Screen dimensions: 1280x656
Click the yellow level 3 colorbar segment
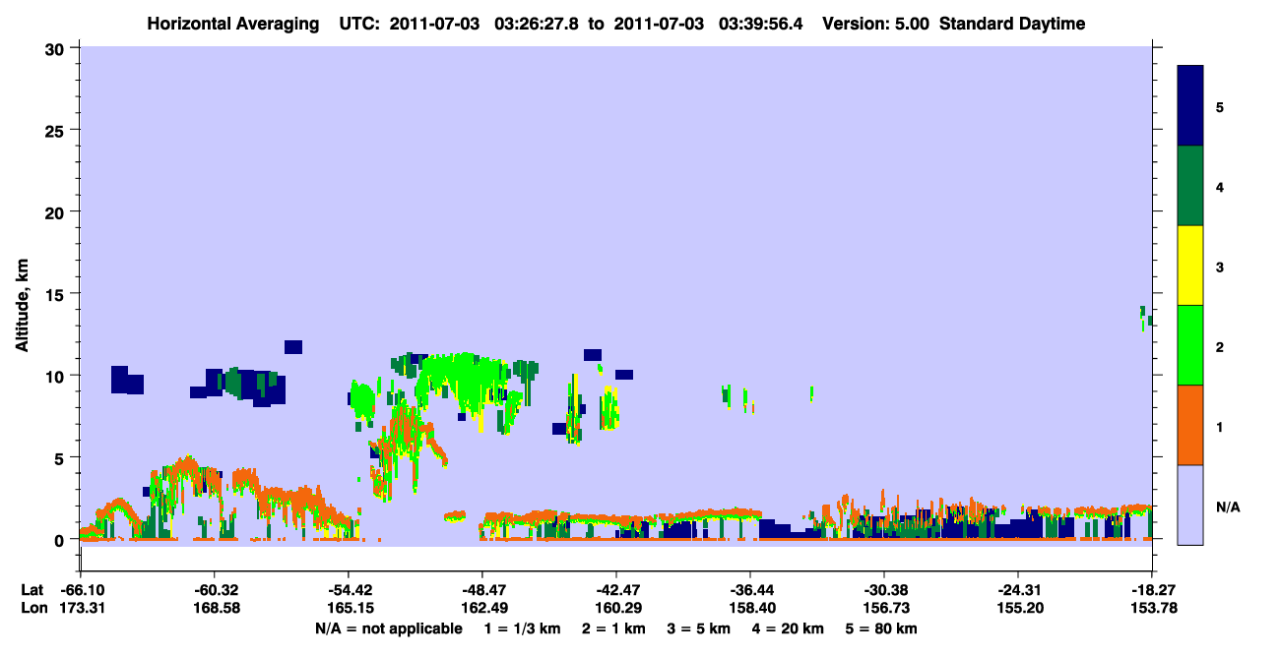pos(1190,266)
